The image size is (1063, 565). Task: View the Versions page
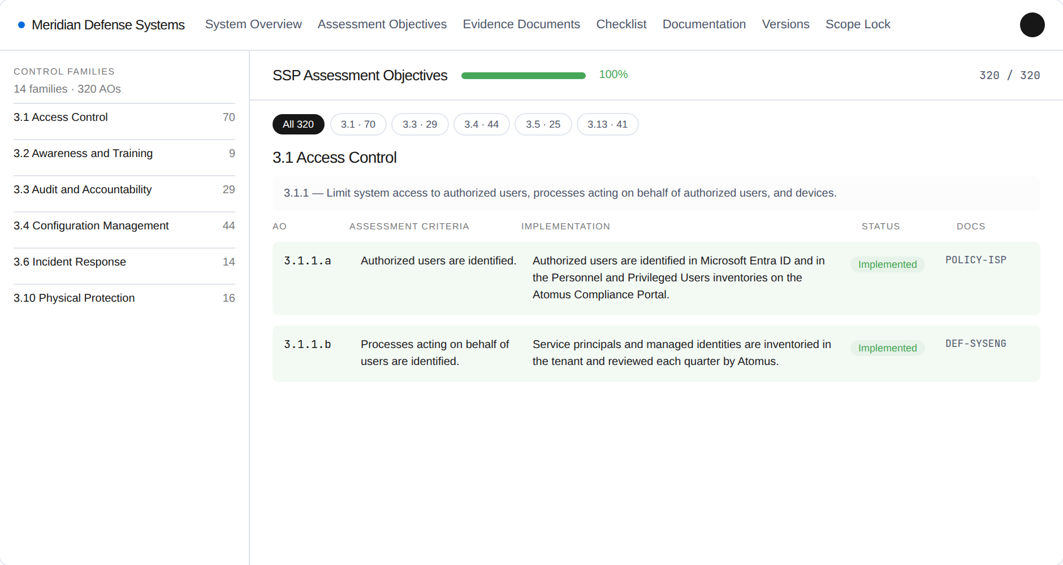[x=785, y=24]
